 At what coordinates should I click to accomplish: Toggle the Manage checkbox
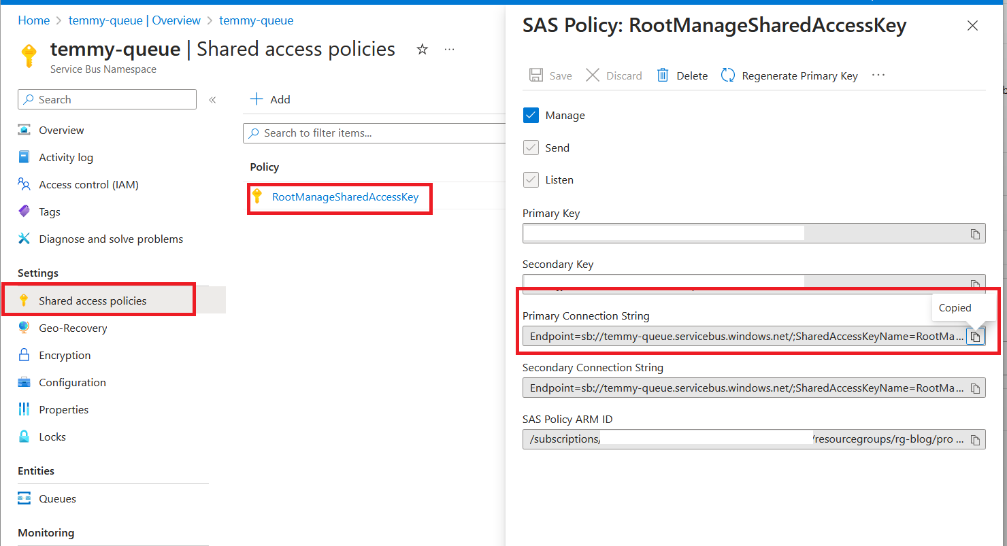pos(531,116)
